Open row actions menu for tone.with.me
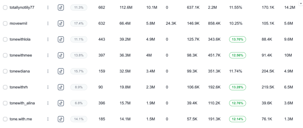This screenshot has width=303, height=128. point(48,119)
